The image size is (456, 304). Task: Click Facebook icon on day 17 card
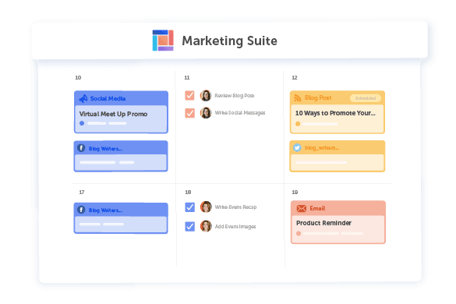pos(81,210)
